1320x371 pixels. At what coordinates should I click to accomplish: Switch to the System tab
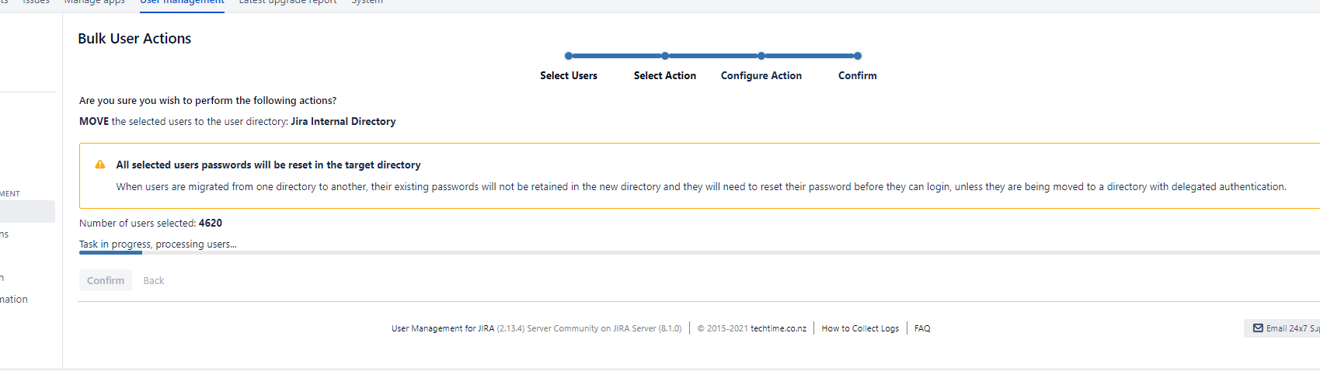(367, 2)
